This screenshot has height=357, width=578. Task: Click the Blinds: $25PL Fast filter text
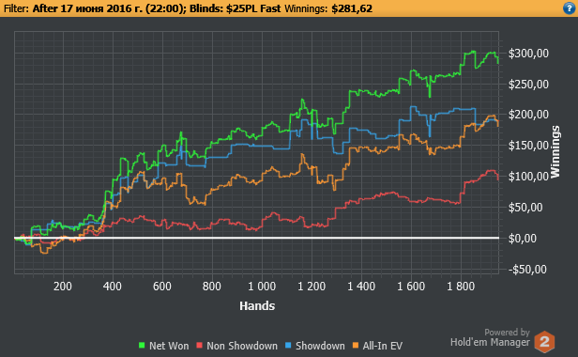[x=235, y=8]
